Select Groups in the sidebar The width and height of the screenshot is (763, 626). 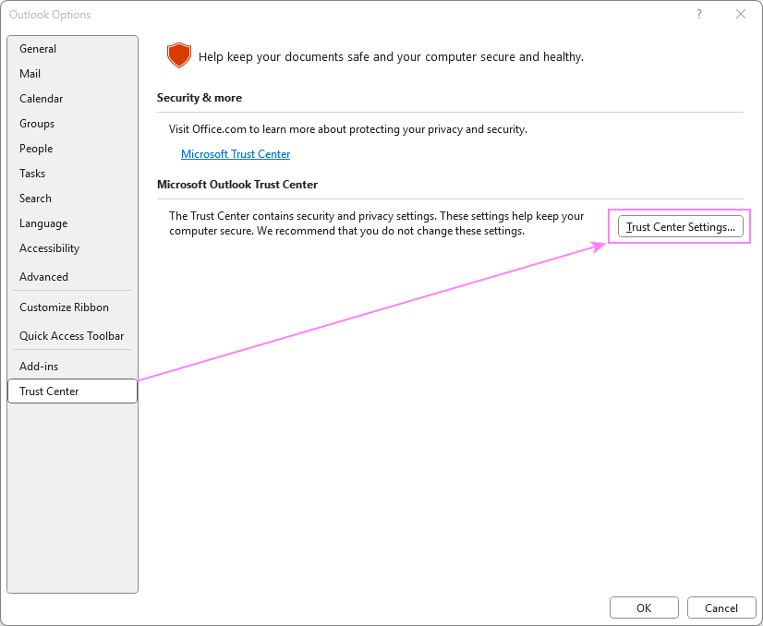[72, 124]
